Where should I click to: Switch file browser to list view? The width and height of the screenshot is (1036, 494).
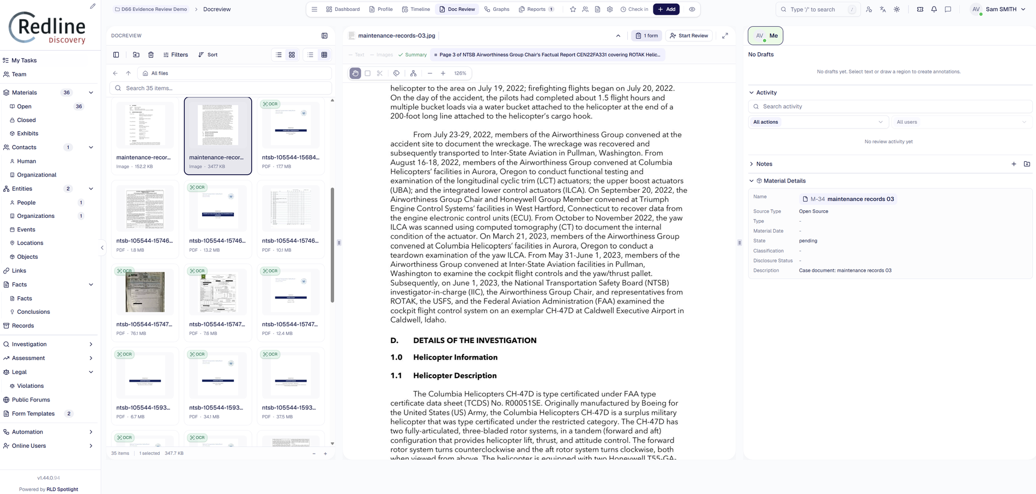pyautogui.click(x=279, y=54)
